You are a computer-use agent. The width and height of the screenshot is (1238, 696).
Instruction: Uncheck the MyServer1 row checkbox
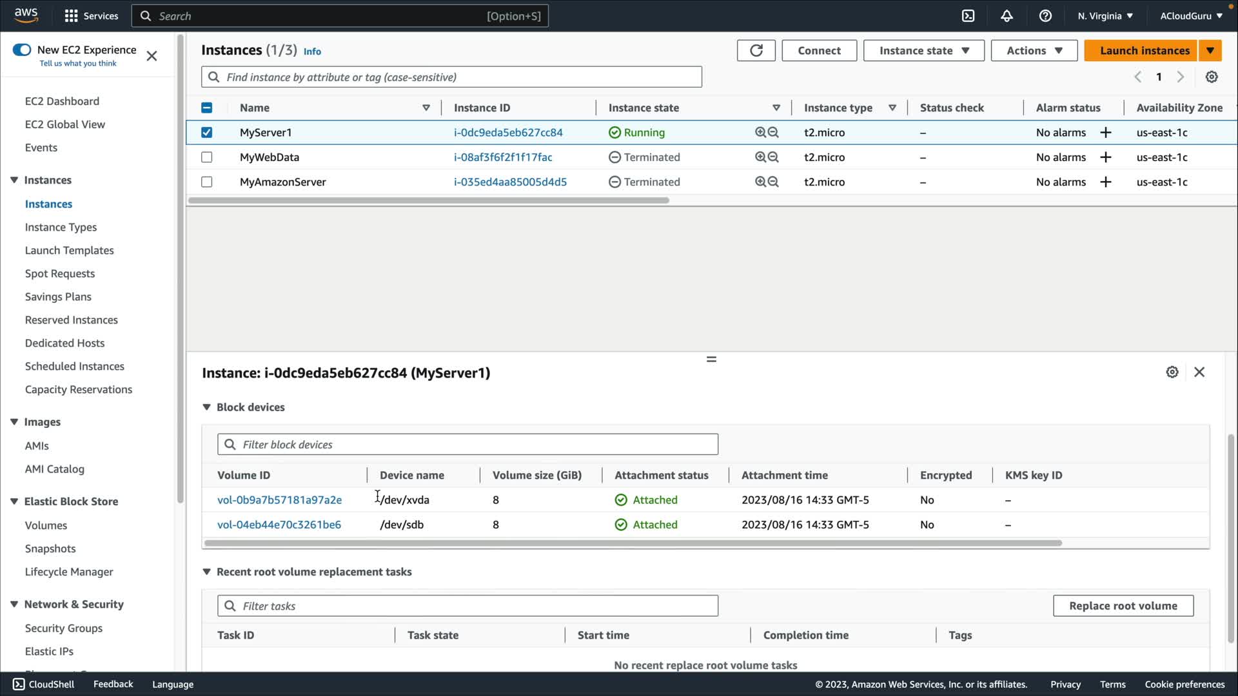pyautogui.click(x=206, y=132)
